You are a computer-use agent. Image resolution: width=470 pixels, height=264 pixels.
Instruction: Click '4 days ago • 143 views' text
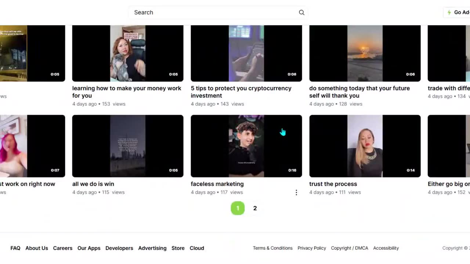(217, 104)
